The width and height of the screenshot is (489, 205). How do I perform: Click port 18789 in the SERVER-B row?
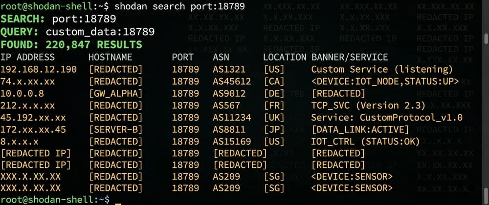pyautogui.click(x=185, y=130)
